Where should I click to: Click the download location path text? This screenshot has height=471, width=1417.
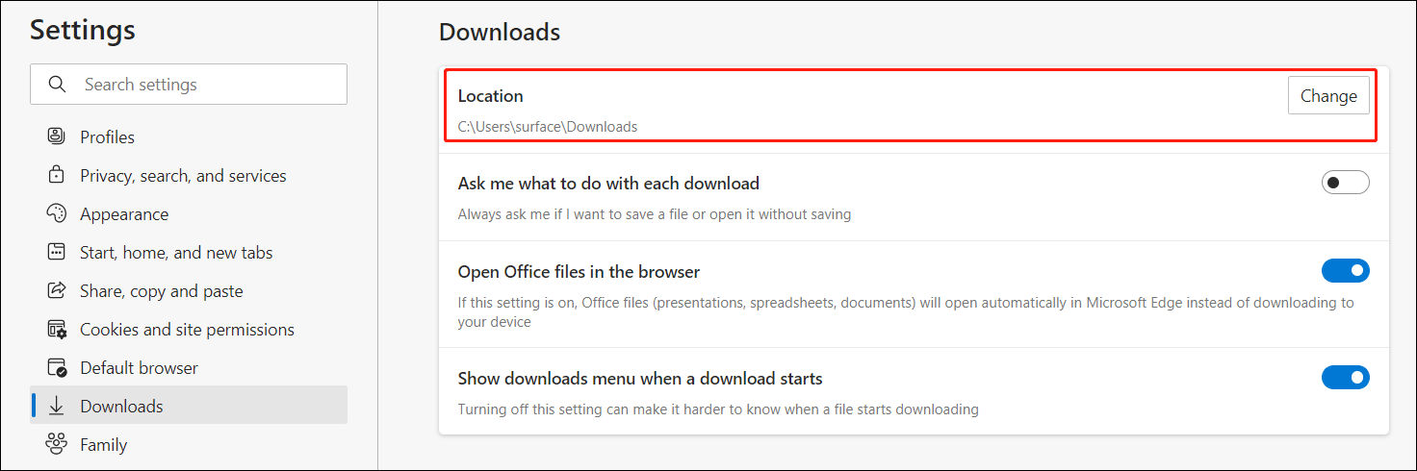coord(548,127)
